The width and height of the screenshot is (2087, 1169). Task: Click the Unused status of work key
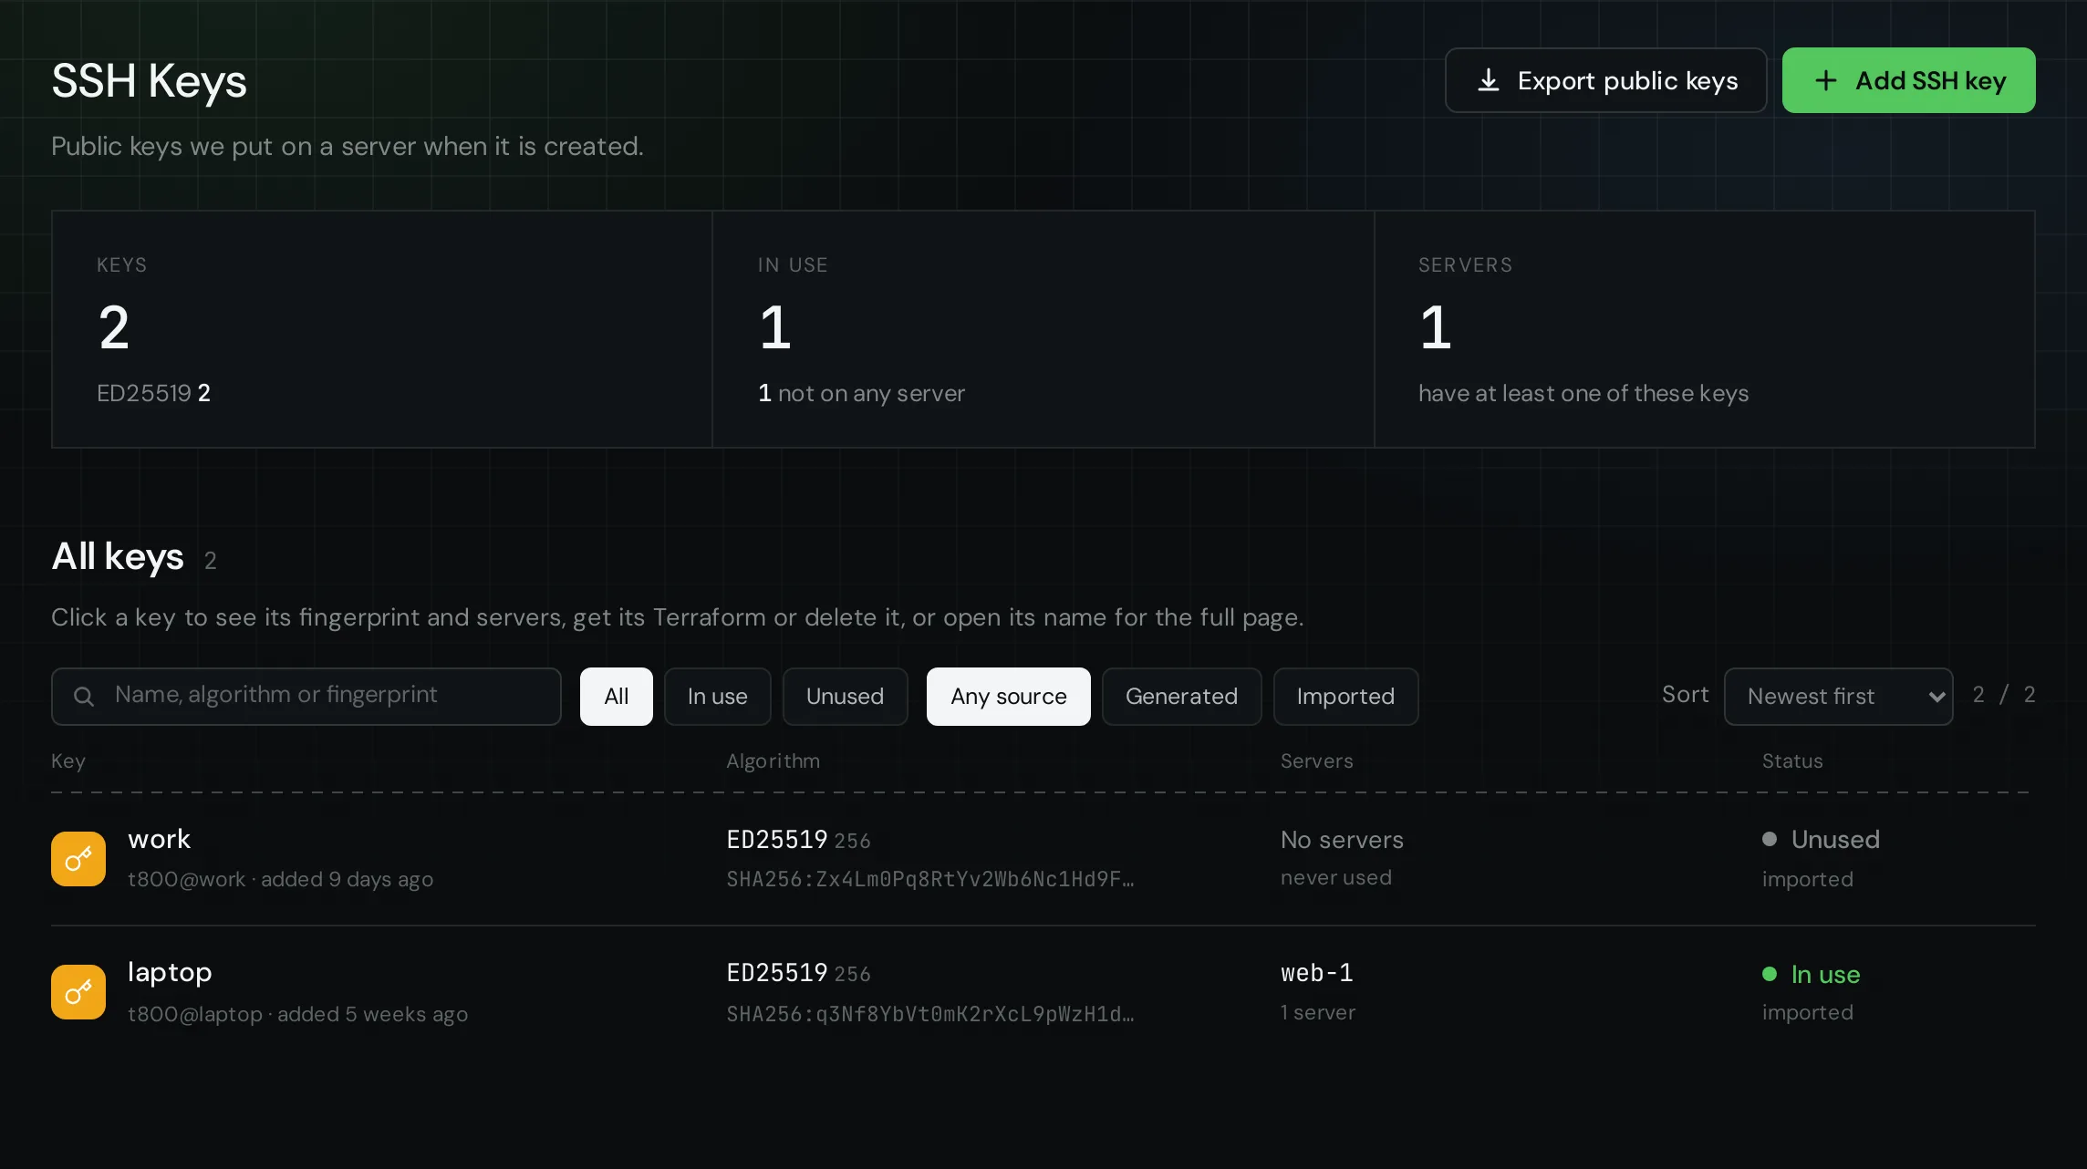pos(1822,839)
